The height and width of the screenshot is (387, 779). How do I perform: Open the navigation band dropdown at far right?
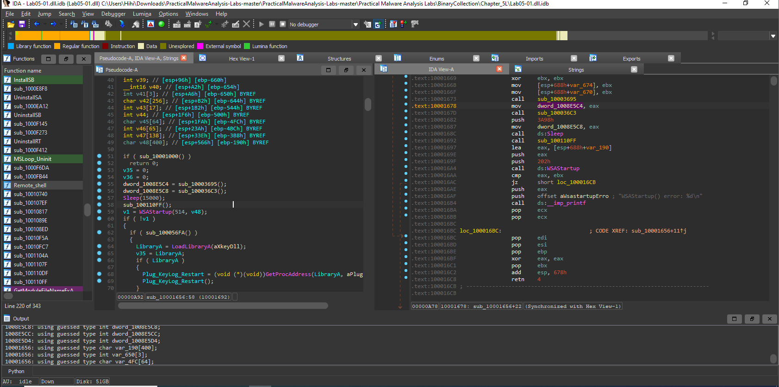click(773, 36)
